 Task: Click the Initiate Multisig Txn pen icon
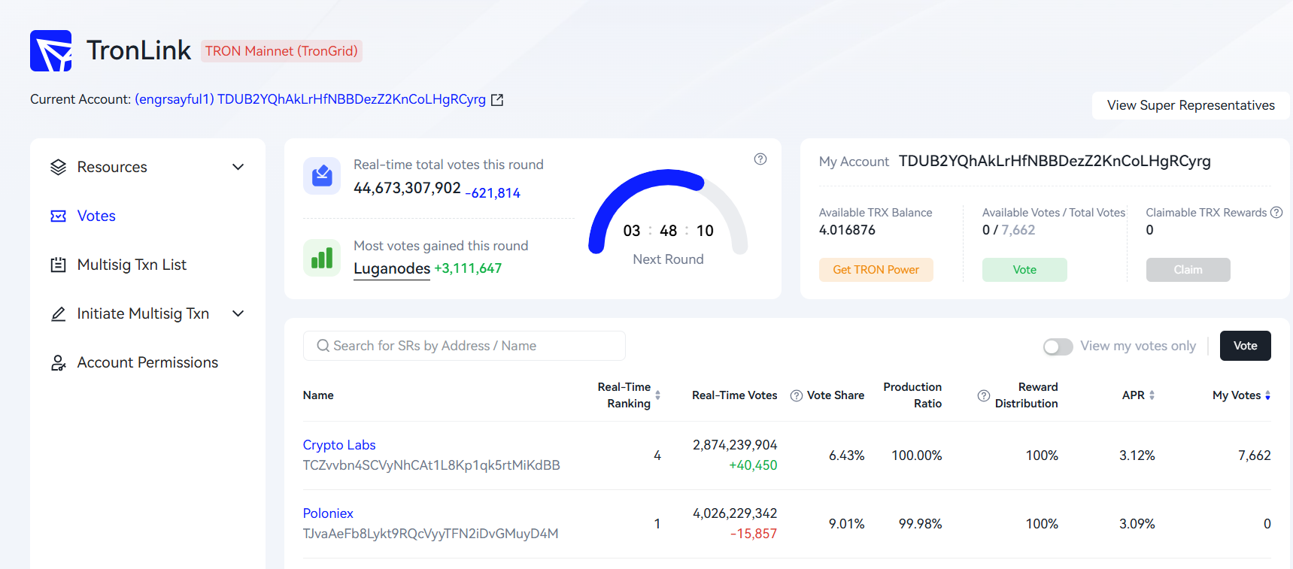click(x=59, y=313)
